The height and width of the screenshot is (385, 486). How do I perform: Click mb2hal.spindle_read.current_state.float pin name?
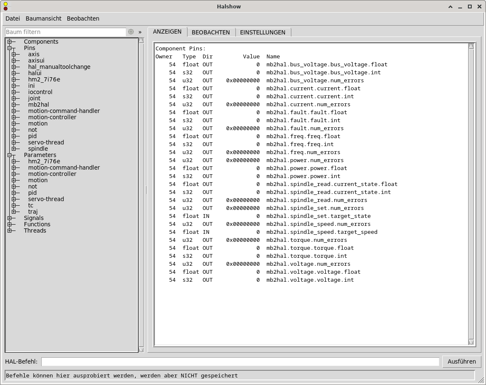coord(332,184)
